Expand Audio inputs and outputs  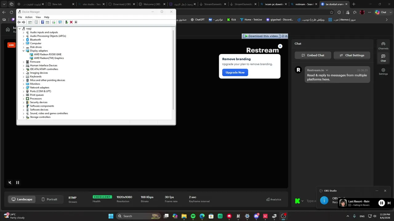click(x=23, y=32)
